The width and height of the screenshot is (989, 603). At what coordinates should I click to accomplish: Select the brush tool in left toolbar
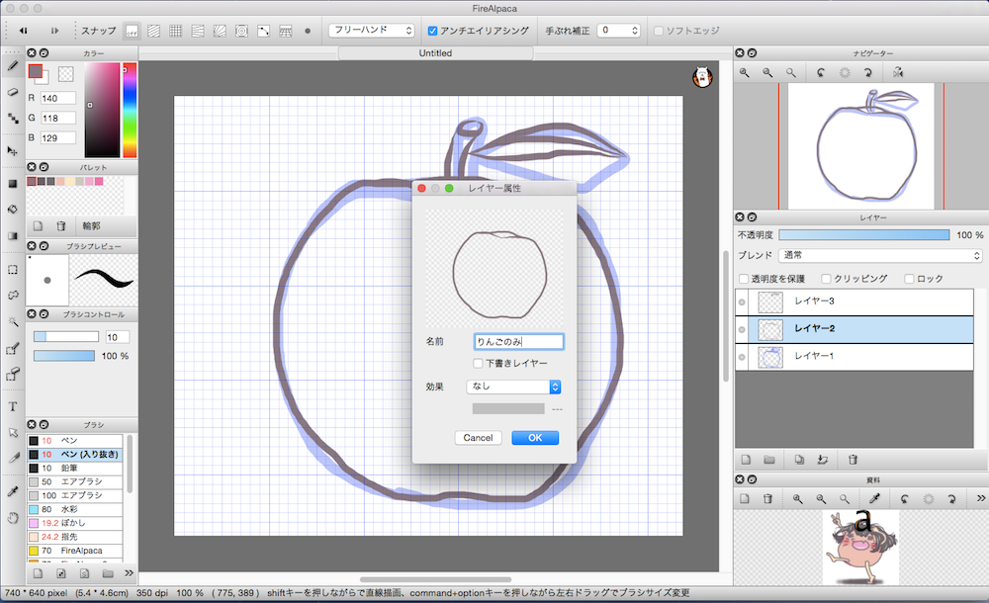click(13, 65)
